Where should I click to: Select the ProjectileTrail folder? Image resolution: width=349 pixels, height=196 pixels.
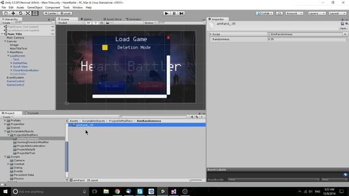[x=26, y=153]
